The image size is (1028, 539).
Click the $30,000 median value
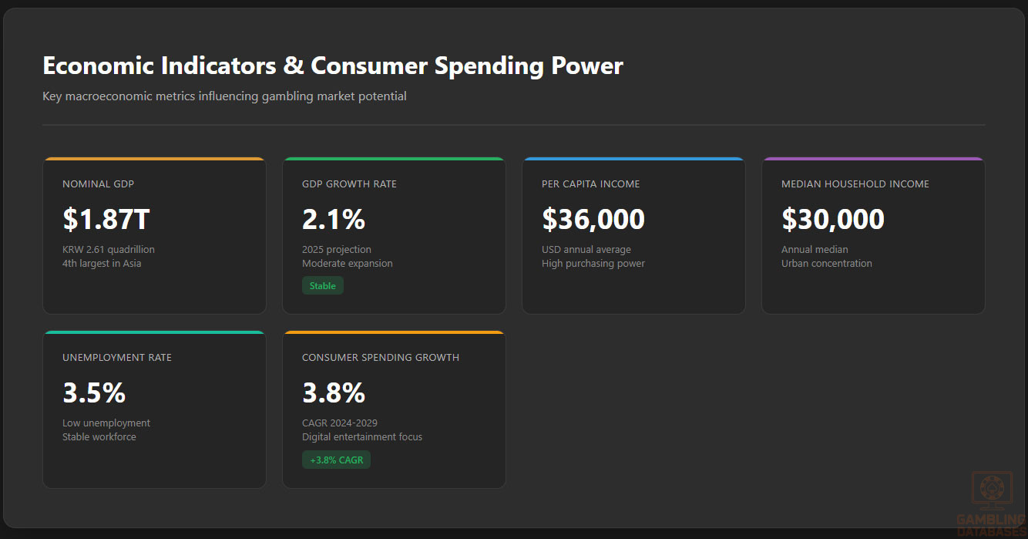coord(832,219)
